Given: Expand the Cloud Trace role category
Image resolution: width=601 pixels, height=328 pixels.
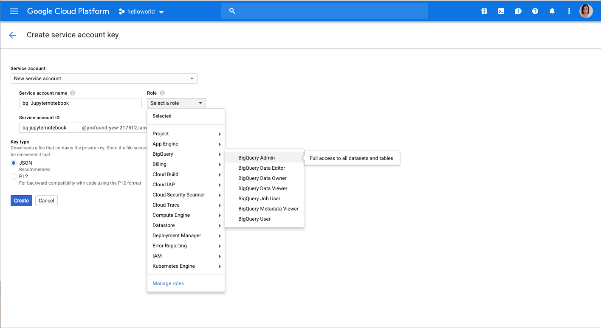Looking at the screenshot, I should tap(186, 205).
